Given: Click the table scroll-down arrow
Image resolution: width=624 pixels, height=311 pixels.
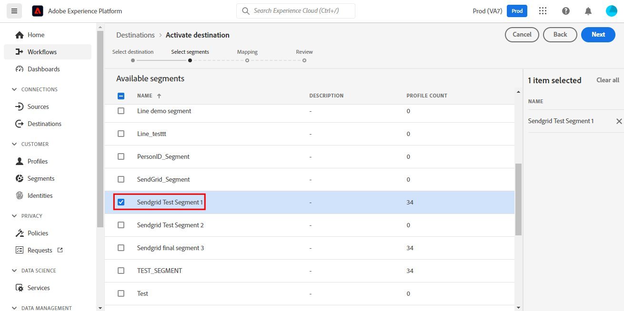Looking at the screenshot, I should click(x=519, y=307).
